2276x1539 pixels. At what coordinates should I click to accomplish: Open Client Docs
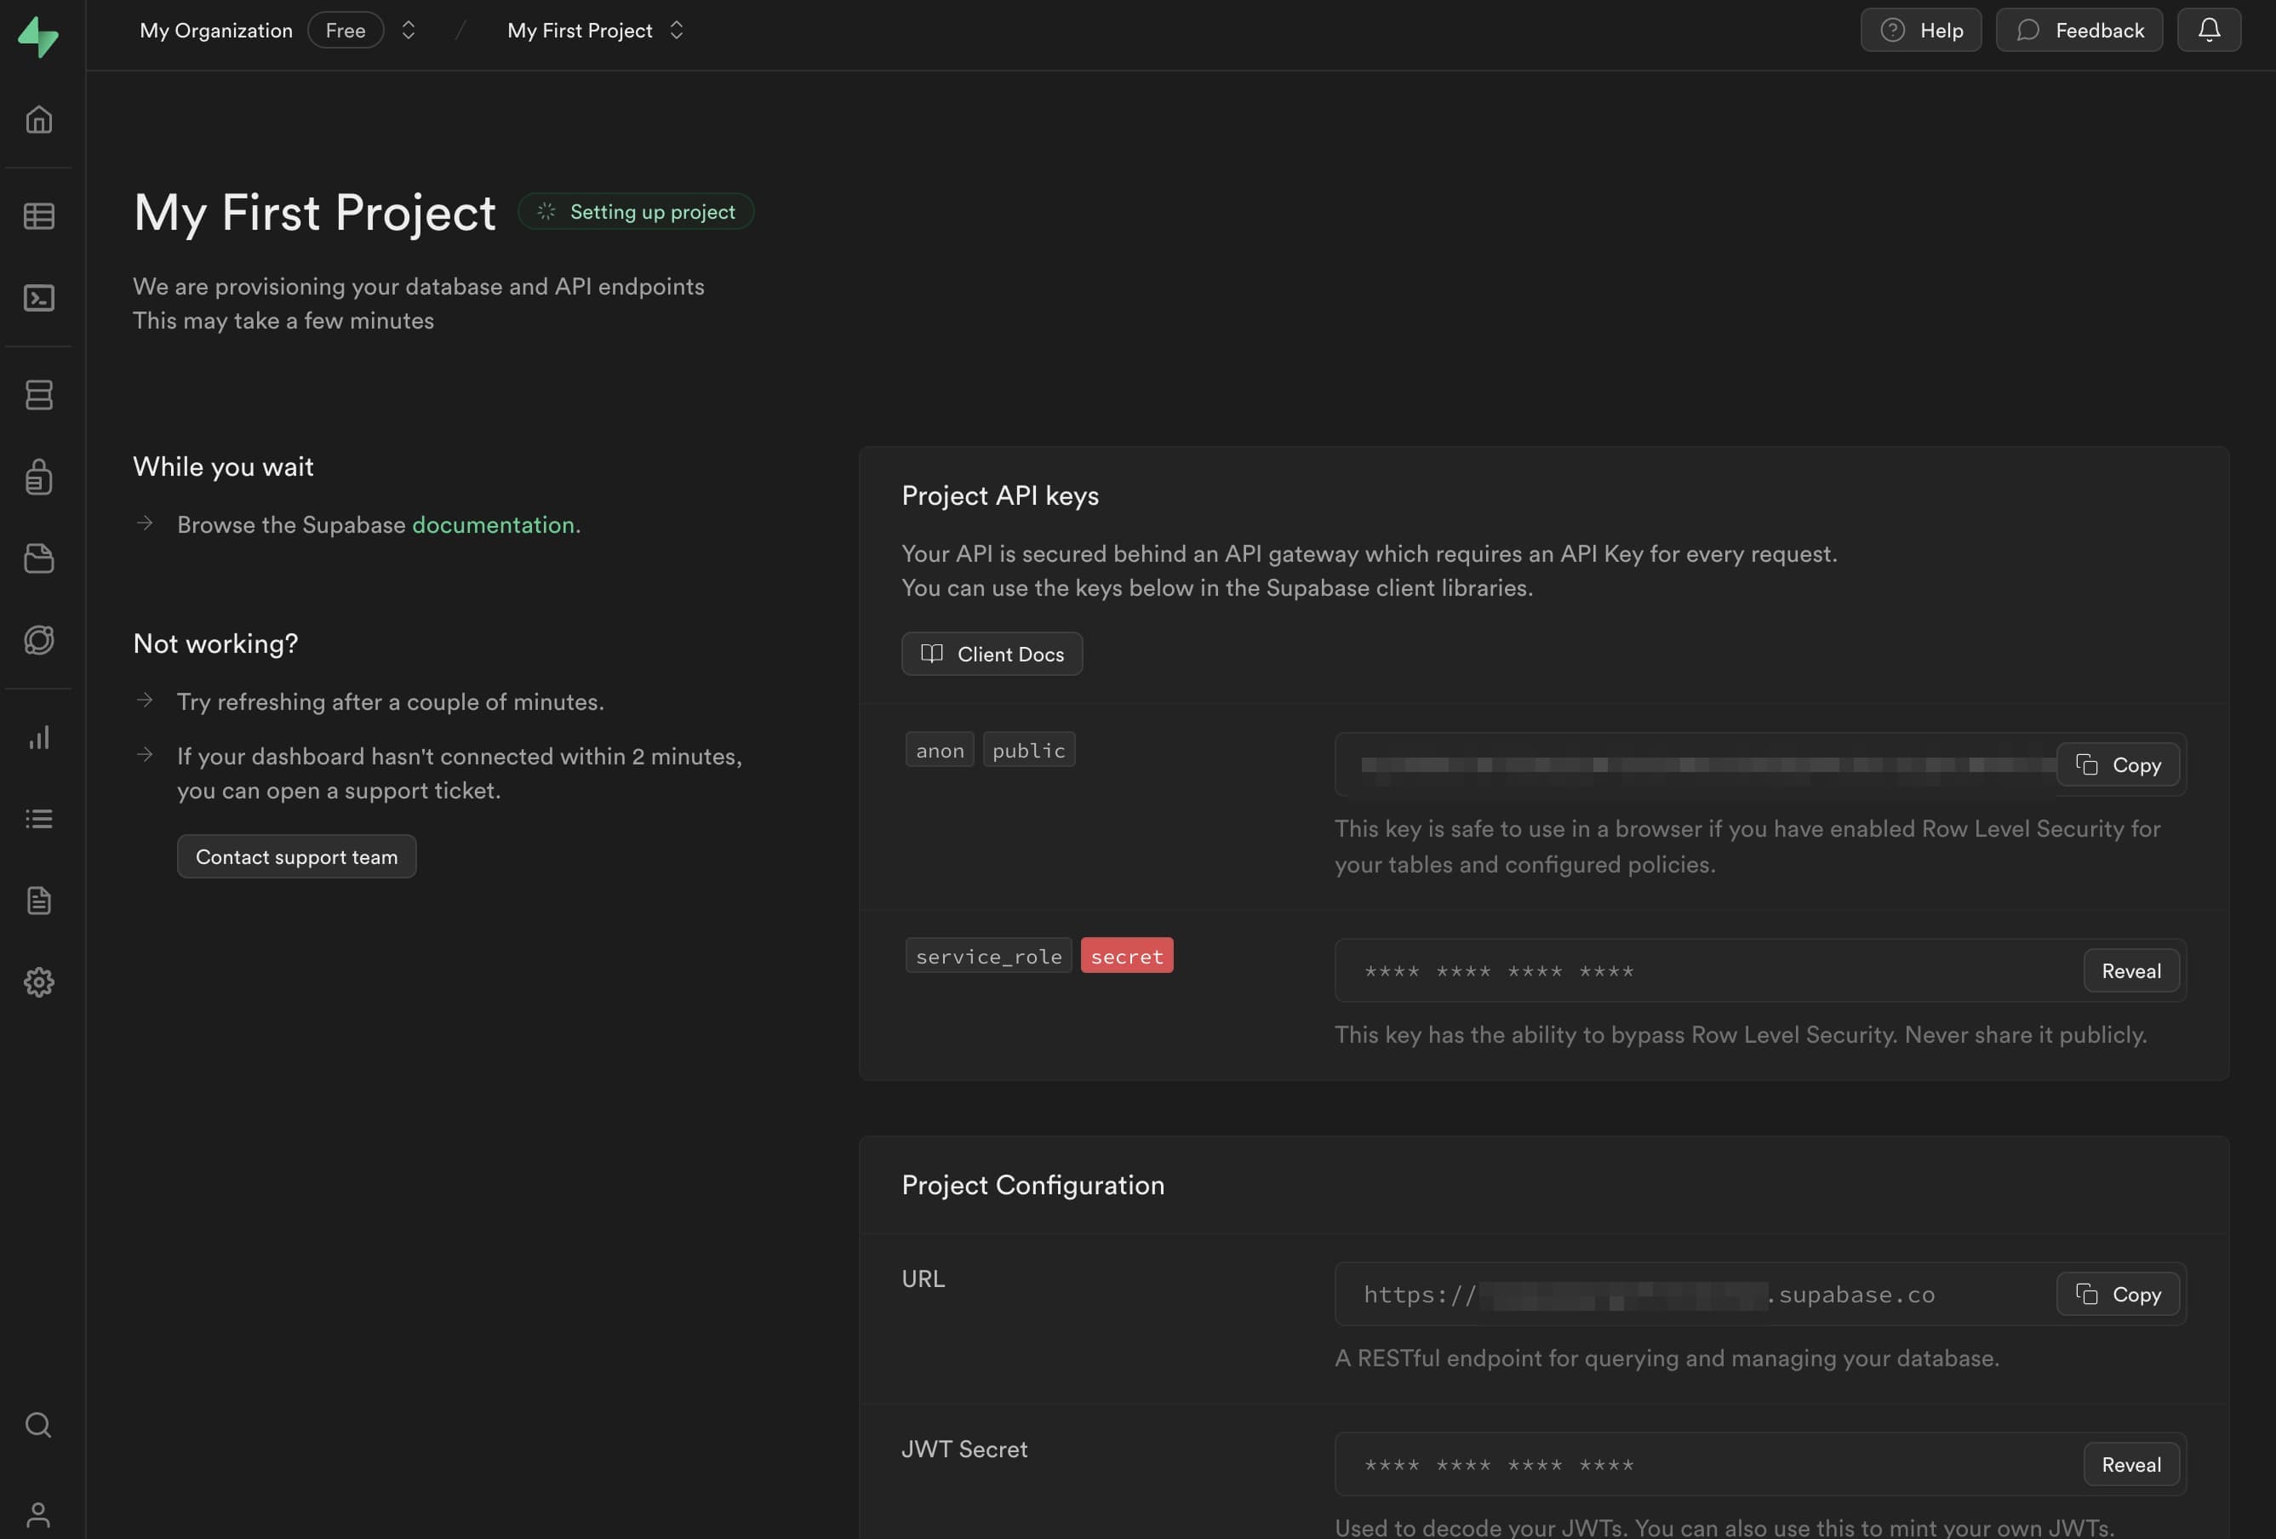point(992,654)
